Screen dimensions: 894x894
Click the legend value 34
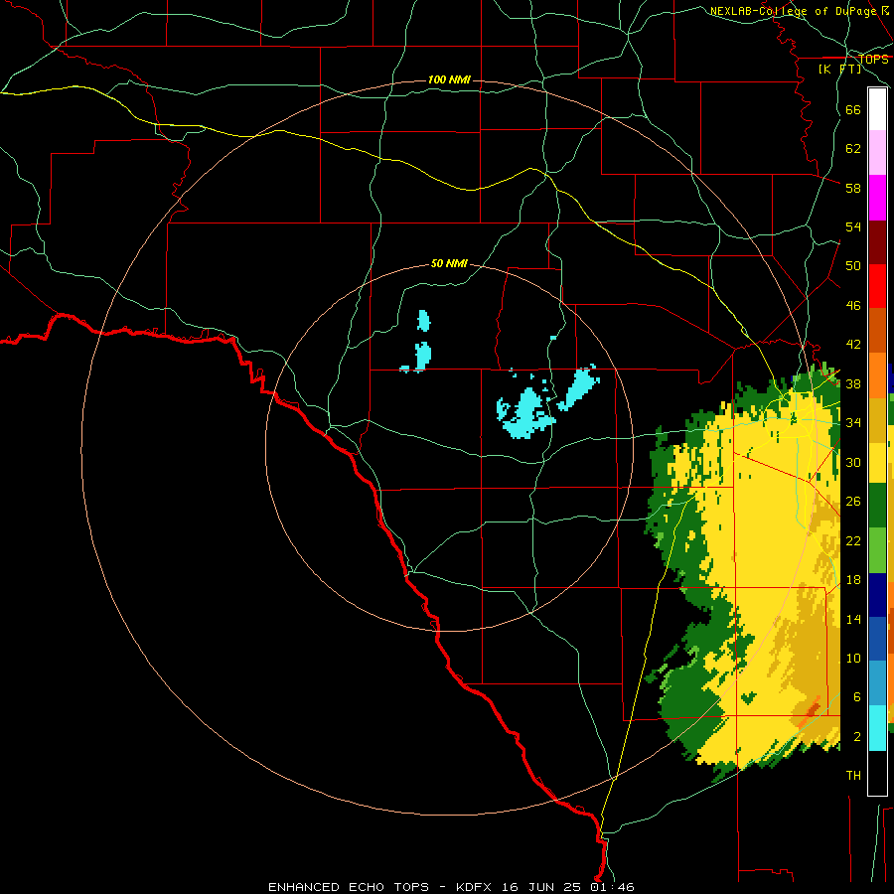[853, 423]
